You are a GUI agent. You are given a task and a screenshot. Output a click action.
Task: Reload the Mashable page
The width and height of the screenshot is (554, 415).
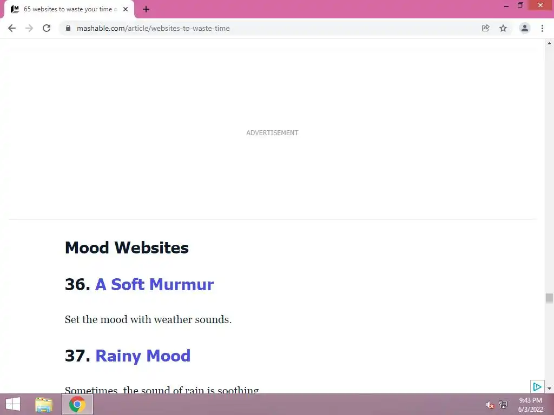tap(47, 28)
